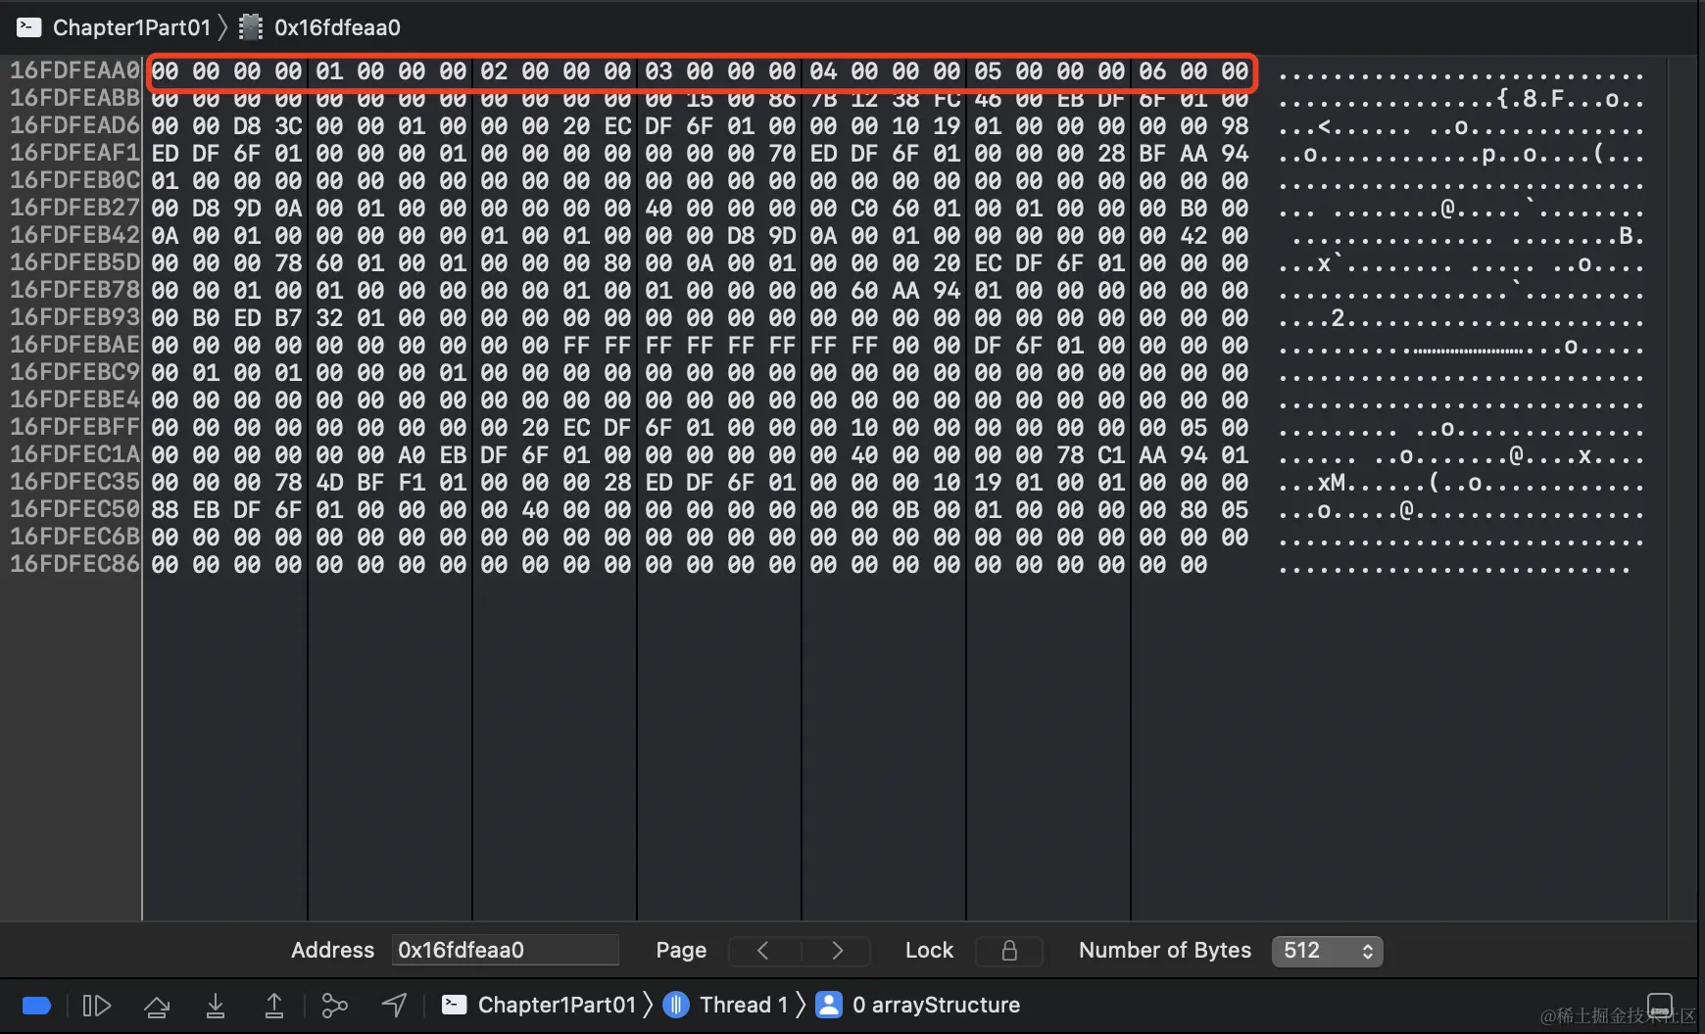Select address row 16FDFEABB

point(75,98)
